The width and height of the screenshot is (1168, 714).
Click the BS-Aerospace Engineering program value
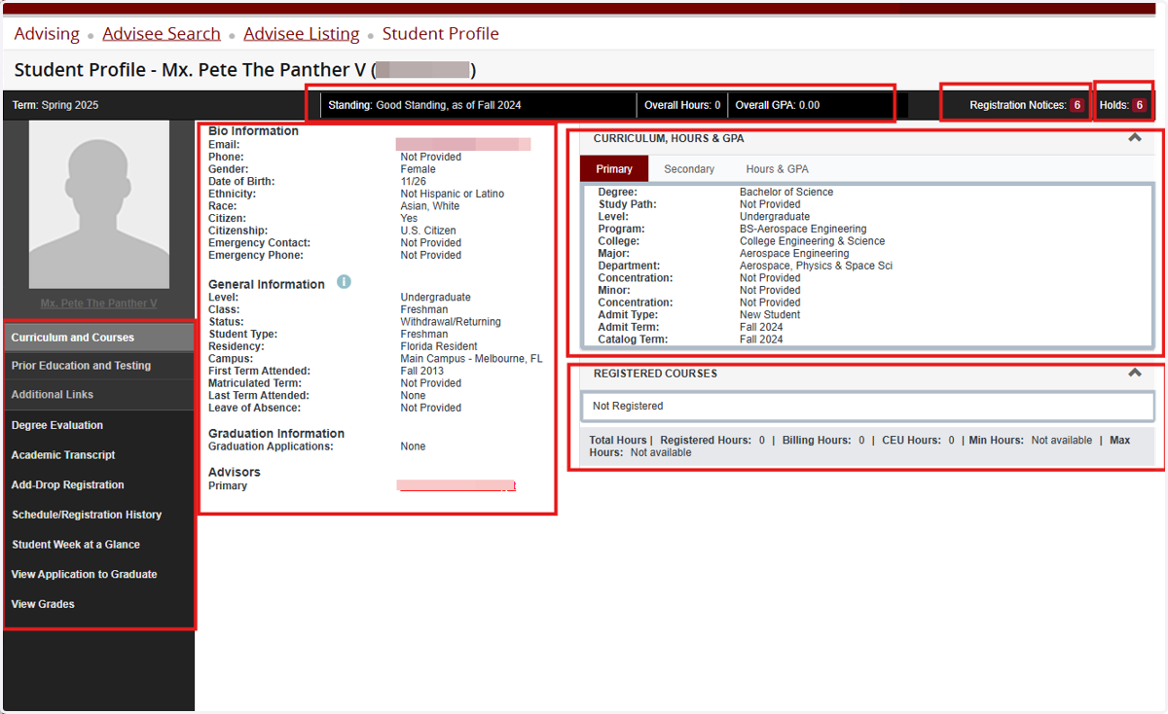pos(803,230)
